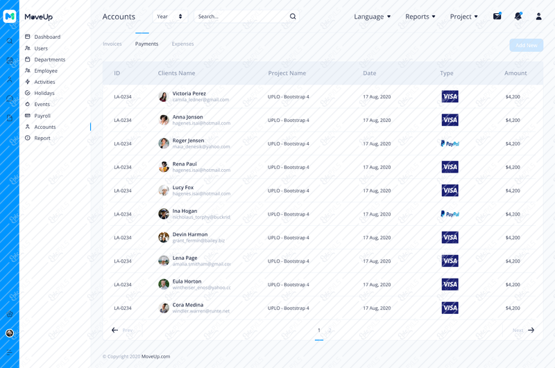Click the ID column header
The height and width of the screenshot is (368, 555).
117,73
